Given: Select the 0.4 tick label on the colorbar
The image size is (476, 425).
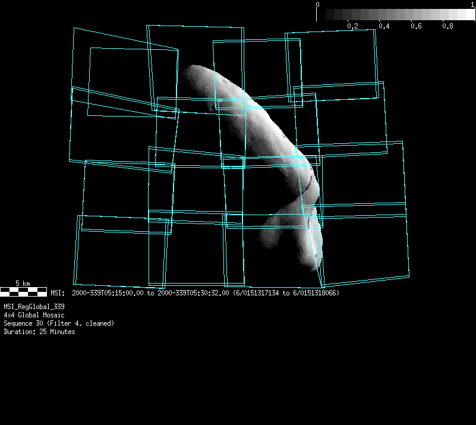Looking at the screenshot, I should pos(384,27).
